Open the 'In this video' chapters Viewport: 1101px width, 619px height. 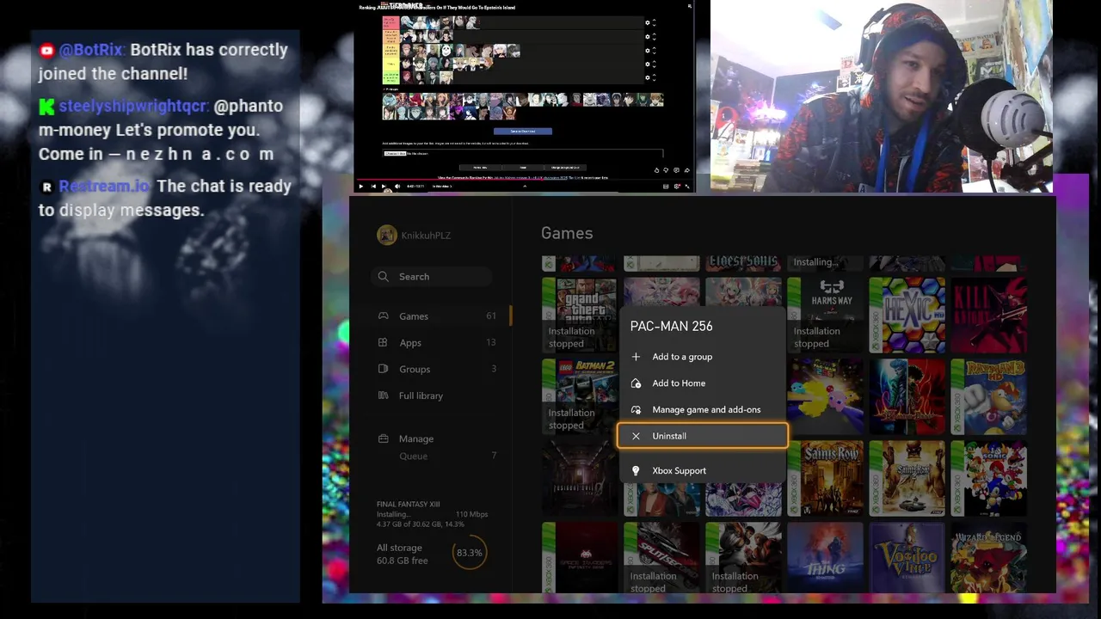coord(442,187)
